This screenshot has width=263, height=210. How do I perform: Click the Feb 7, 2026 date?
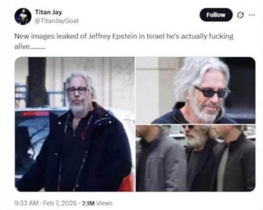tap(60, 203)
